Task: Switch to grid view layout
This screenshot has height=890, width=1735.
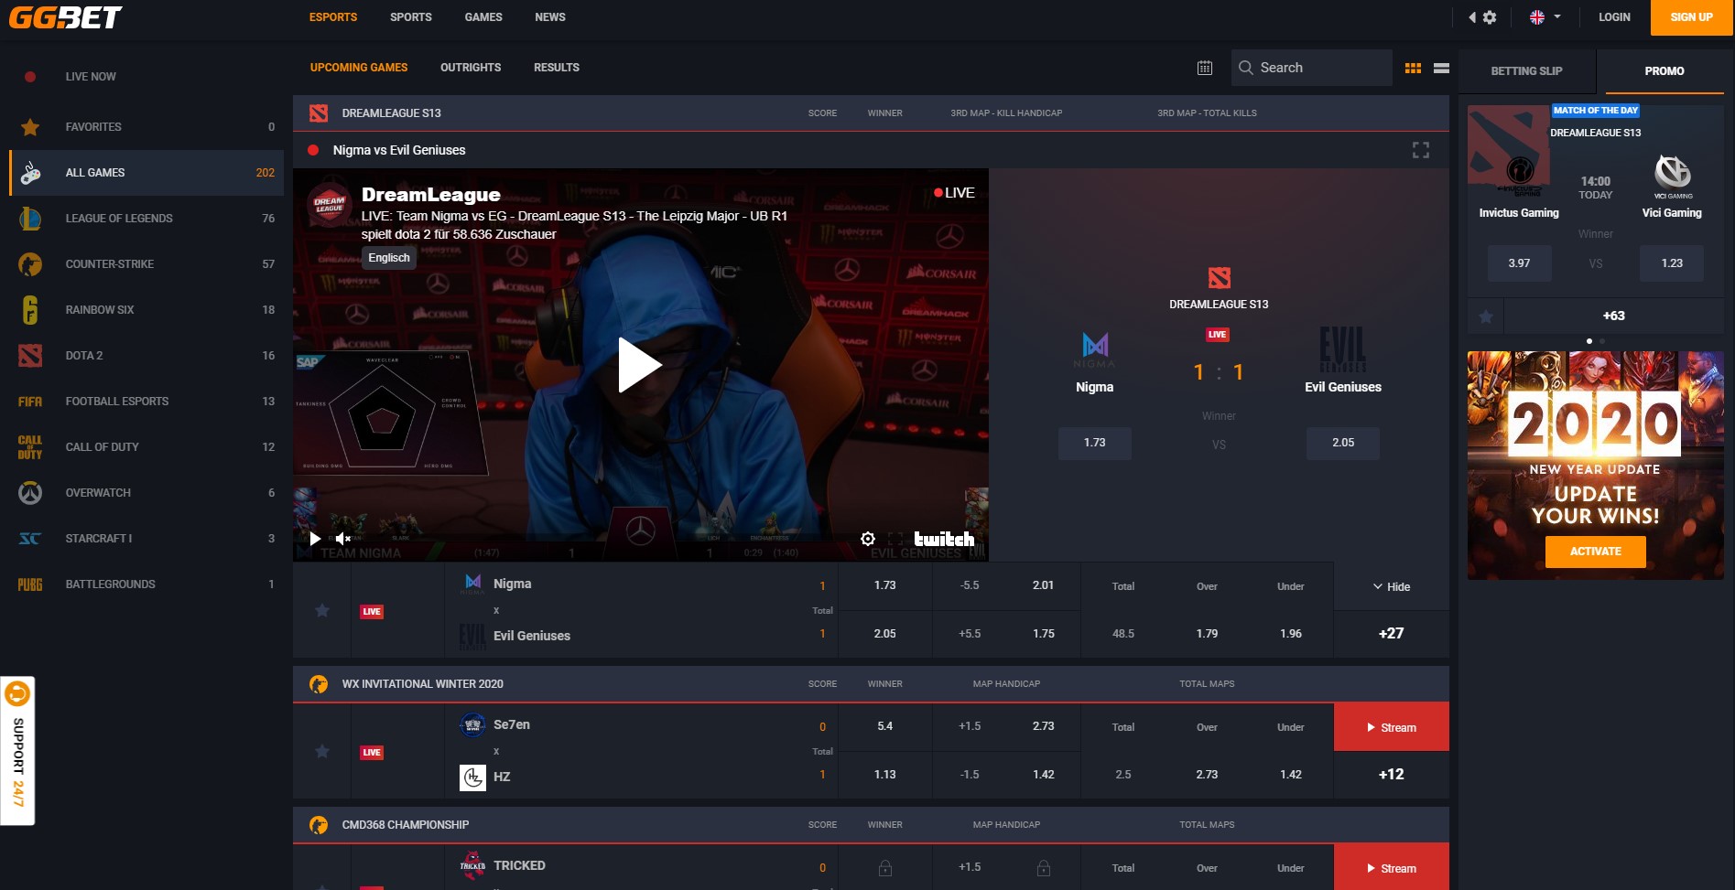Action: pyautogui.click(x=1413, y=68)
